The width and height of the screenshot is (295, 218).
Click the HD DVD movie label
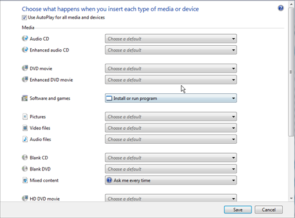(45, 199)
